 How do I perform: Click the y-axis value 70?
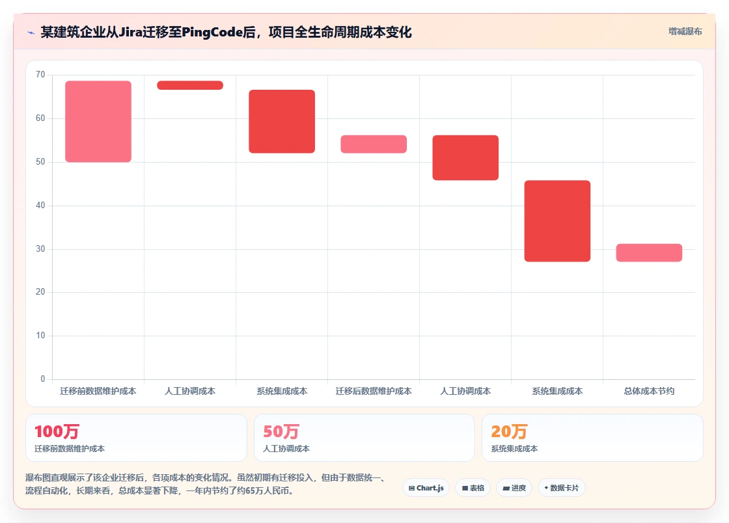pyautogui.click(x=40, y=75)
